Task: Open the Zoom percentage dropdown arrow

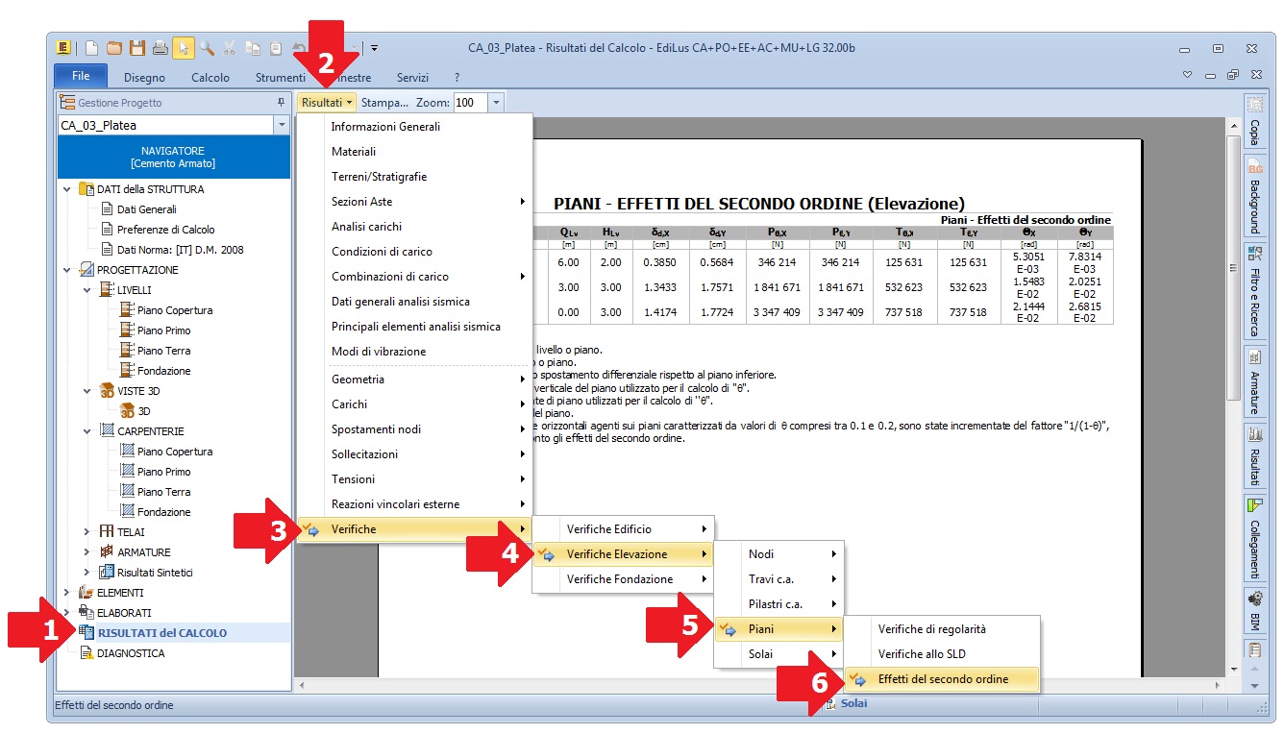Action: (496, 102)
